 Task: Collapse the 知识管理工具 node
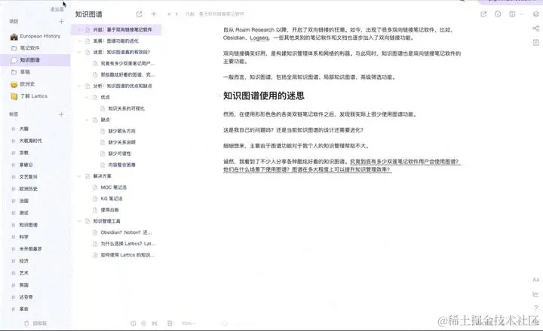[x=79, y=221]
